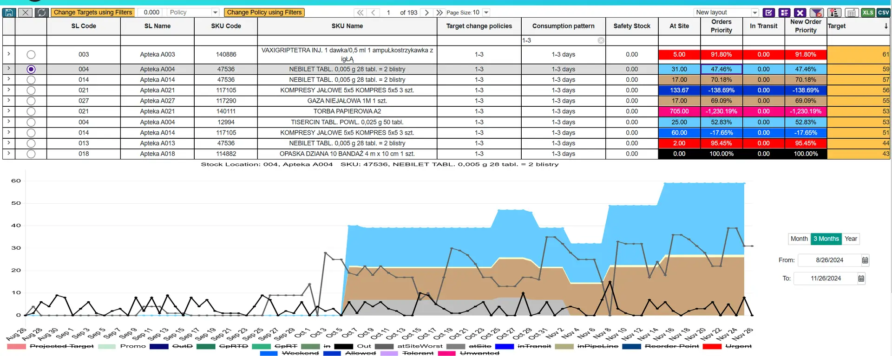Click the purple checkmark layout icon
This screenshot has width=892, height=356.
pos(769,13)
